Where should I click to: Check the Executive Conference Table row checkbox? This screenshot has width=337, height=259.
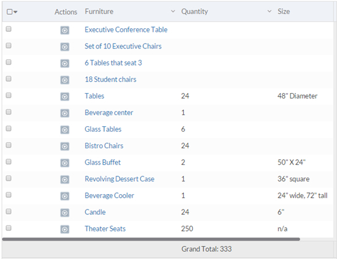[x=9, y=29]
